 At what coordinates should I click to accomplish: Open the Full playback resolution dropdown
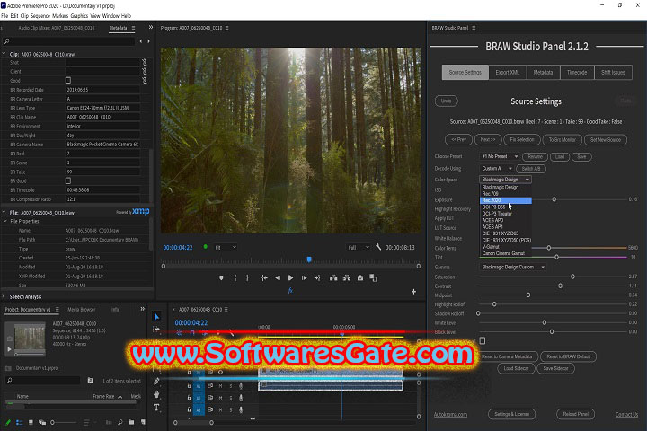(359, 248)
